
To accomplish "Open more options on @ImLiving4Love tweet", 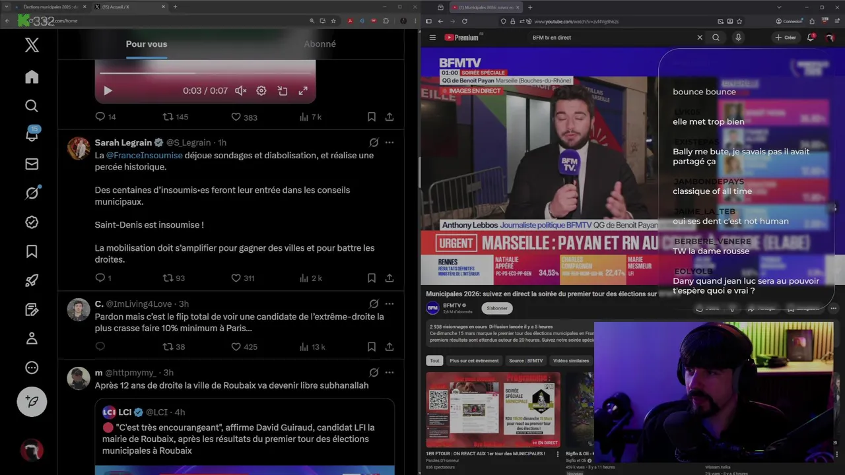I will click(389, 304).
